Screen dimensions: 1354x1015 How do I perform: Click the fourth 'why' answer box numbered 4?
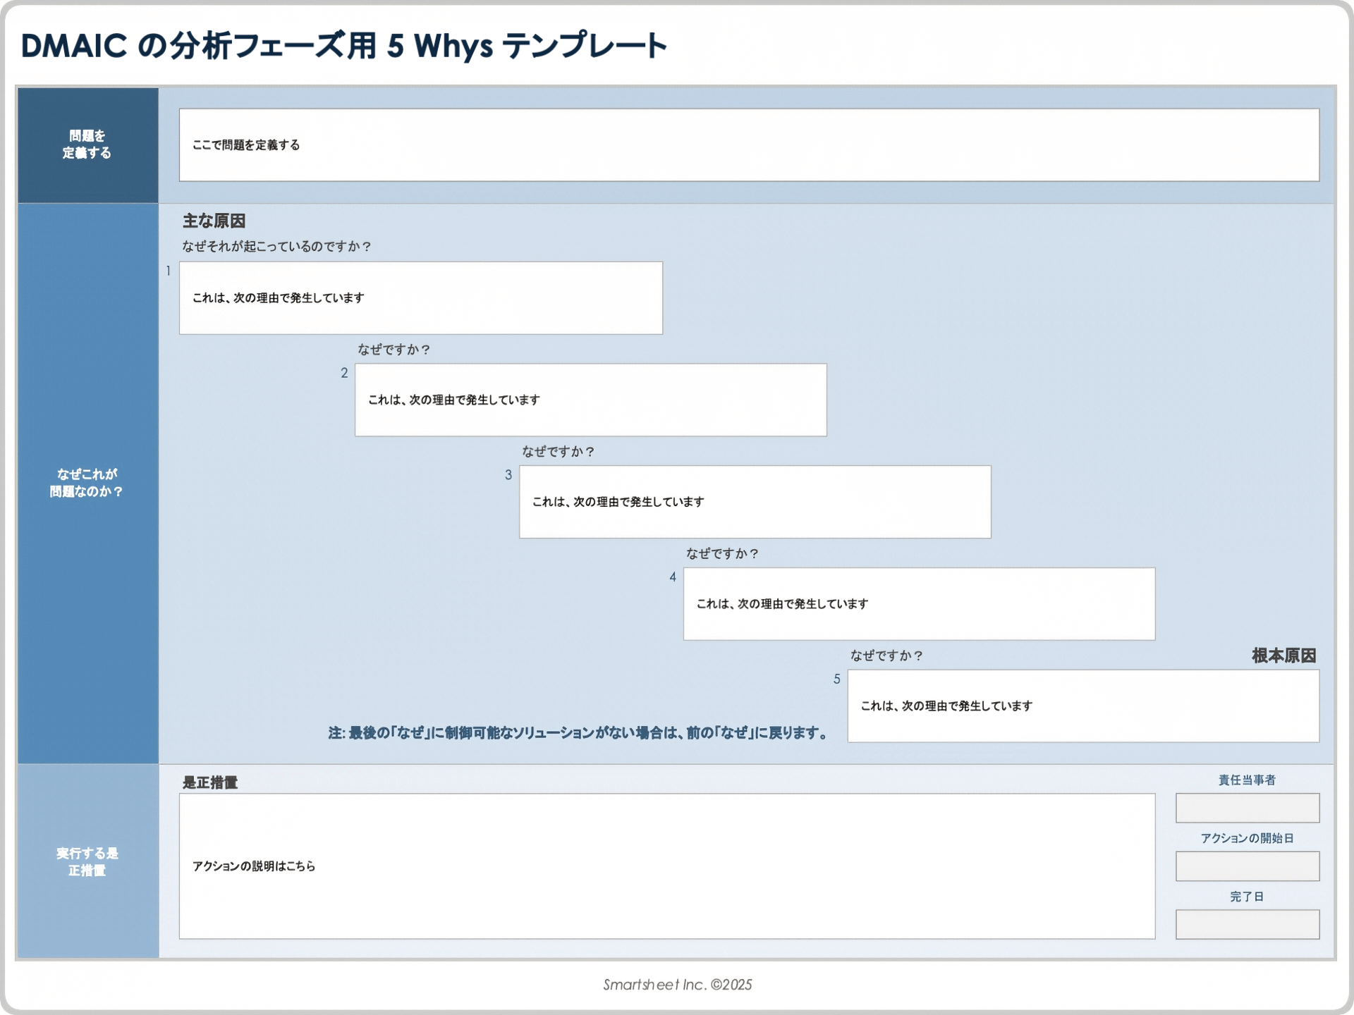pyautogui.click(x=920, y=604)
